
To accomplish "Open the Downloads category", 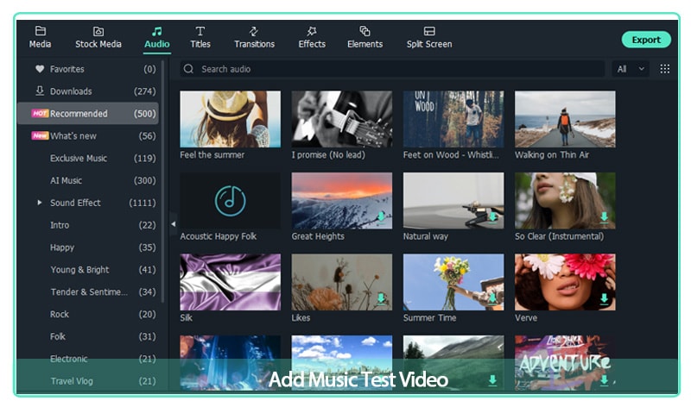I will click(x=88, y=91).
